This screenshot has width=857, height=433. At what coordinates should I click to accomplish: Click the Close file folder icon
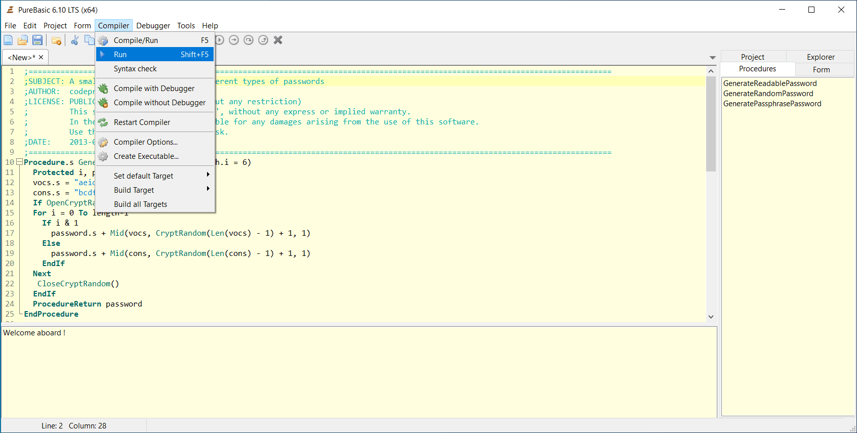click(x=56, y=40)
